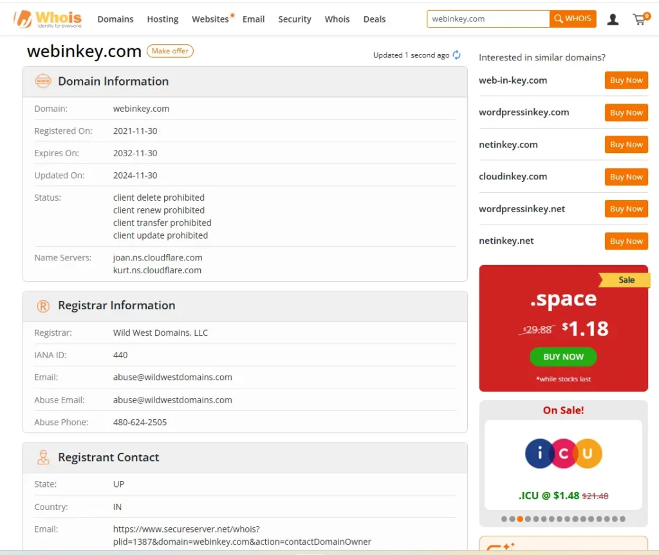Click the registrant Country value IN
659x555 pixels.
click(117, 507)
